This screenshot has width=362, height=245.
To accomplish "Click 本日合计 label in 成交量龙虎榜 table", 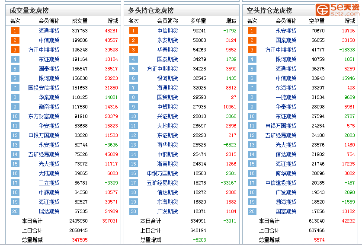I will pyautogui.click(x=32, y=221).
